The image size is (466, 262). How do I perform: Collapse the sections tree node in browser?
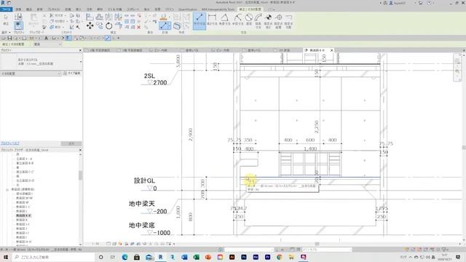click(x=7, y=189)
